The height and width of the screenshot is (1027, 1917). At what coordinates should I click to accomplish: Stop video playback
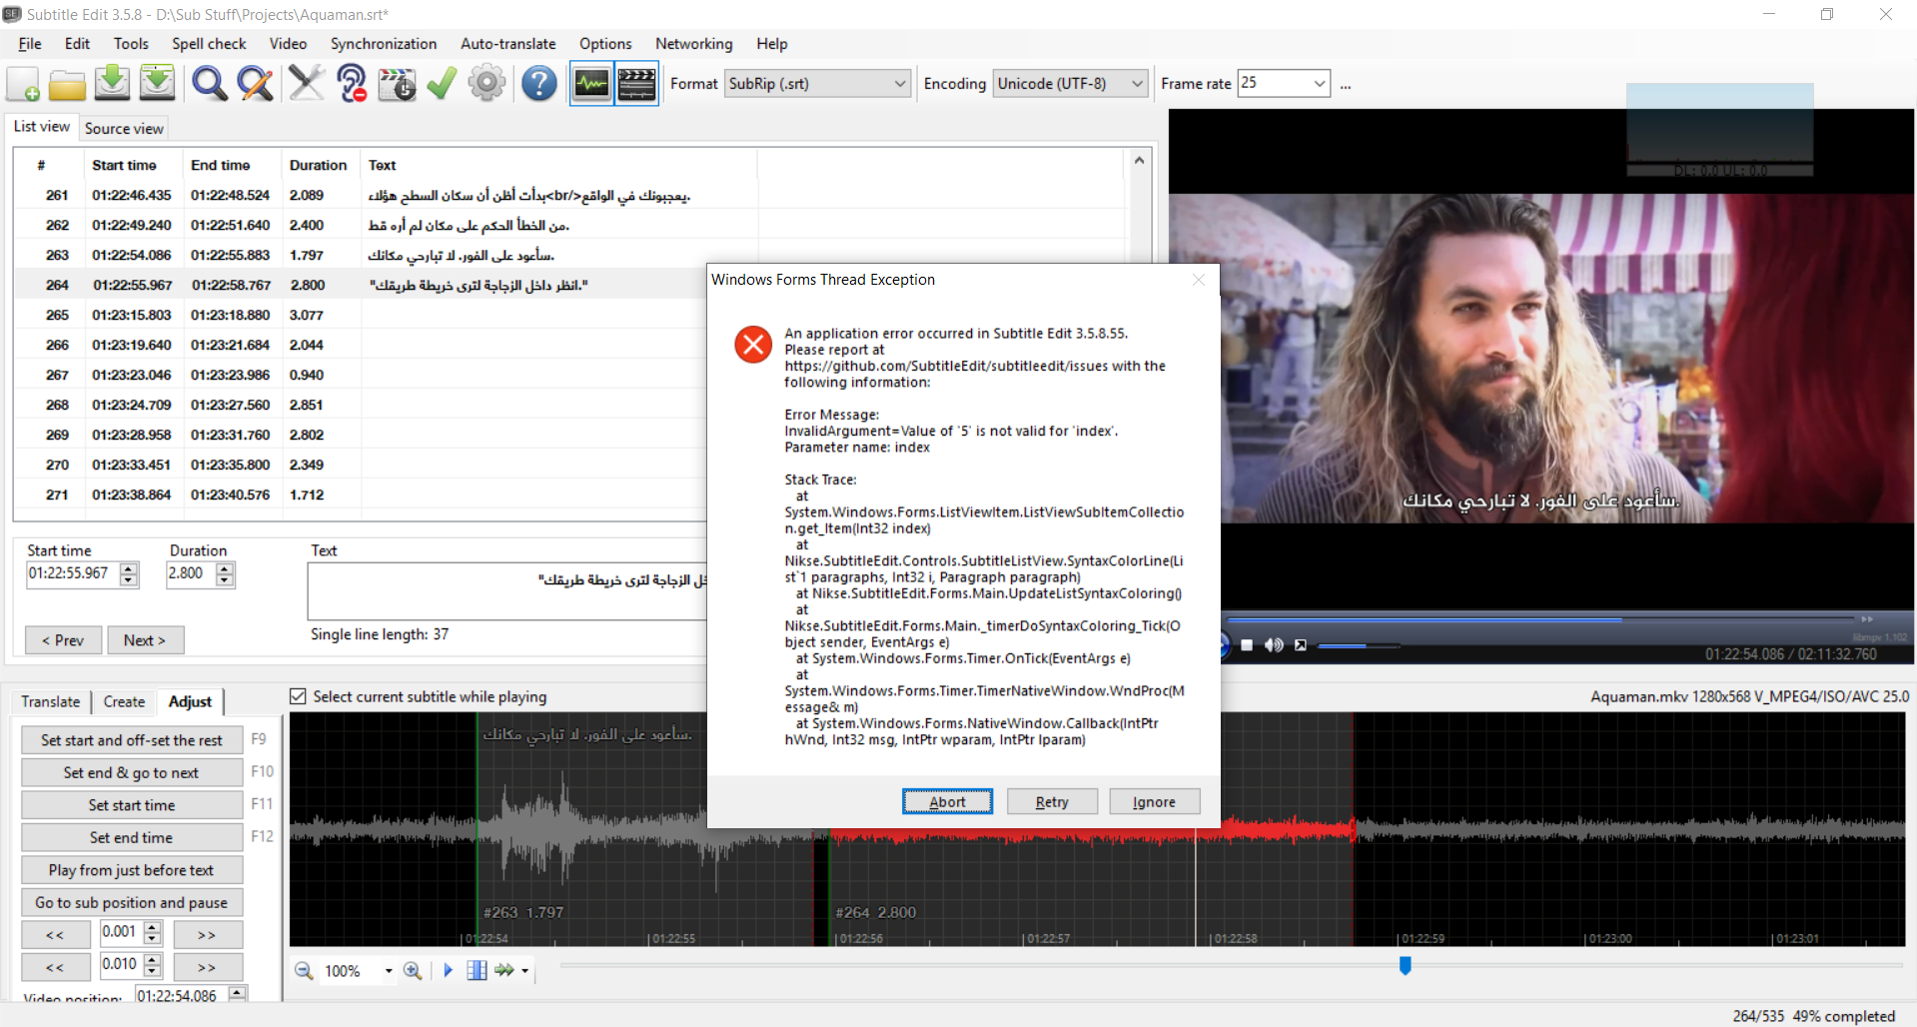pyautogui.click(x=1247, y=645)
